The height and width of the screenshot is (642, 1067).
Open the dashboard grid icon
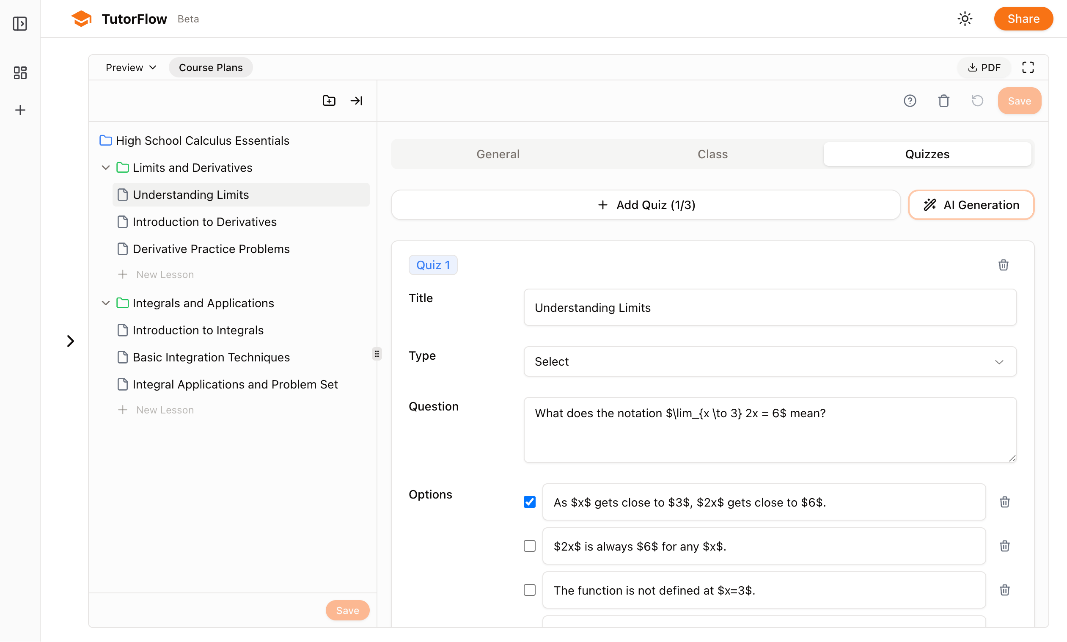(20, 72)
